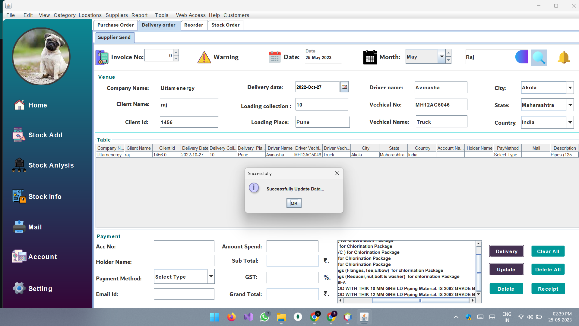Click the calendar icon next to Date

tap(274, 57)
